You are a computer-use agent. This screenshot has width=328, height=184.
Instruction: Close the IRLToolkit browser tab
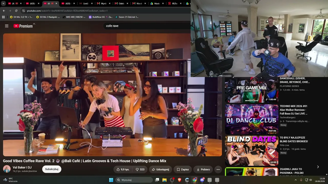tap(181, 4)
